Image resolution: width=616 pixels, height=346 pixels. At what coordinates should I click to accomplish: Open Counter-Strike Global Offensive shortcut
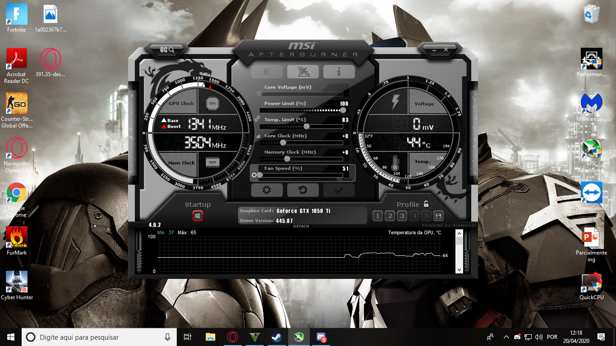pos(17,111)
